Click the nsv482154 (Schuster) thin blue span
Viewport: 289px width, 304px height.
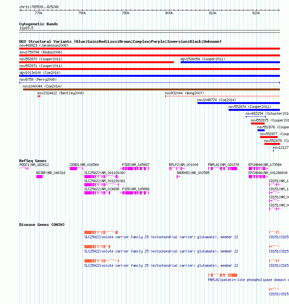tap(256, 117)
